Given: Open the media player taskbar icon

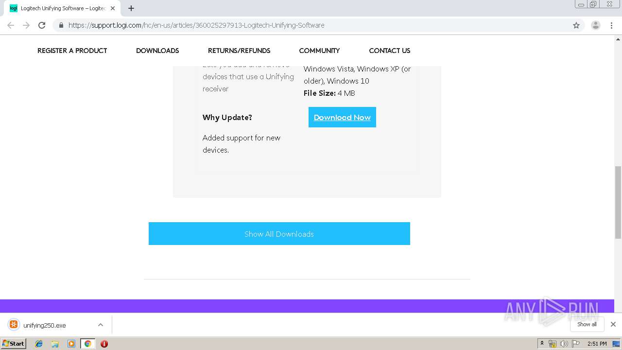Looking at the screenshot, I should [71, 344].
